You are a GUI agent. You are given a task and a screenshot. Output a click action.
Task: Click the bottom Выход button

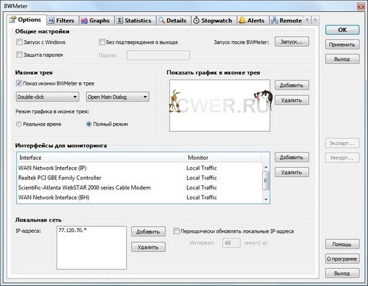[x=342, y=274]
